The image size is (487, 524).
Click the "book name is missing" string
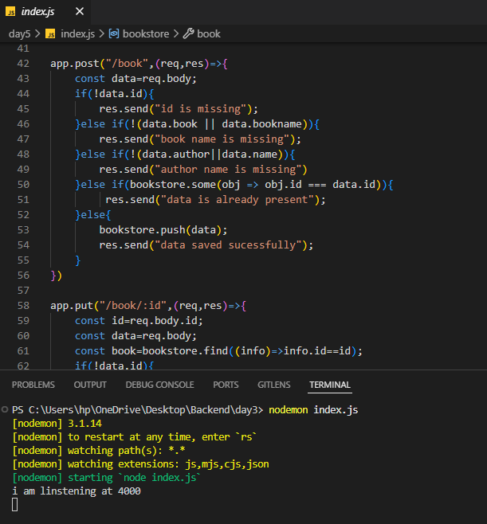point(222,139)
